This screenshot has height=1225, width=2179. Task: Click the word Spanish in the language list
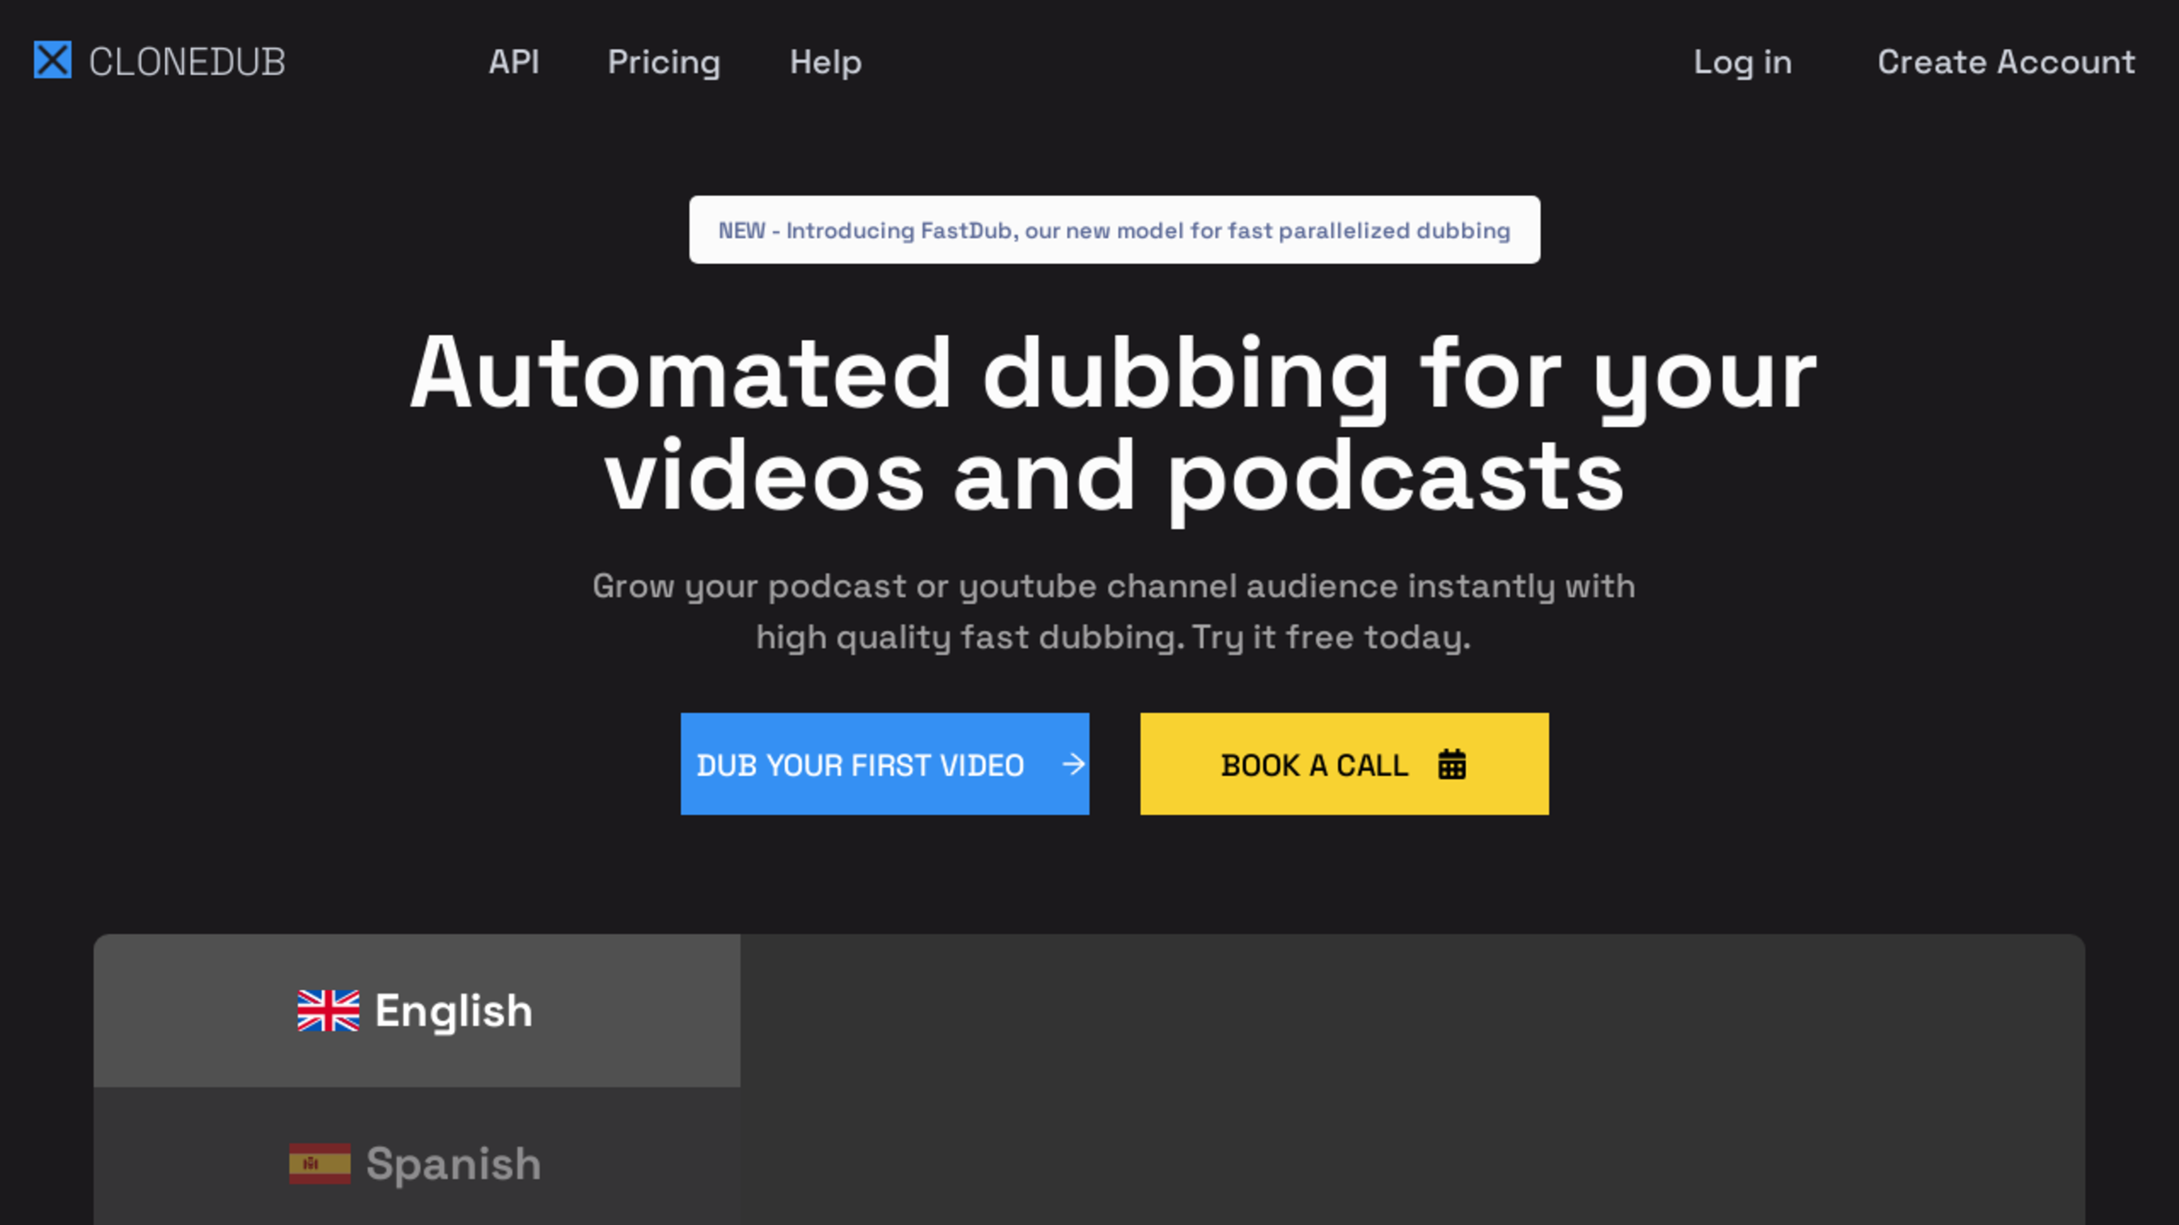coord(453,1164)
